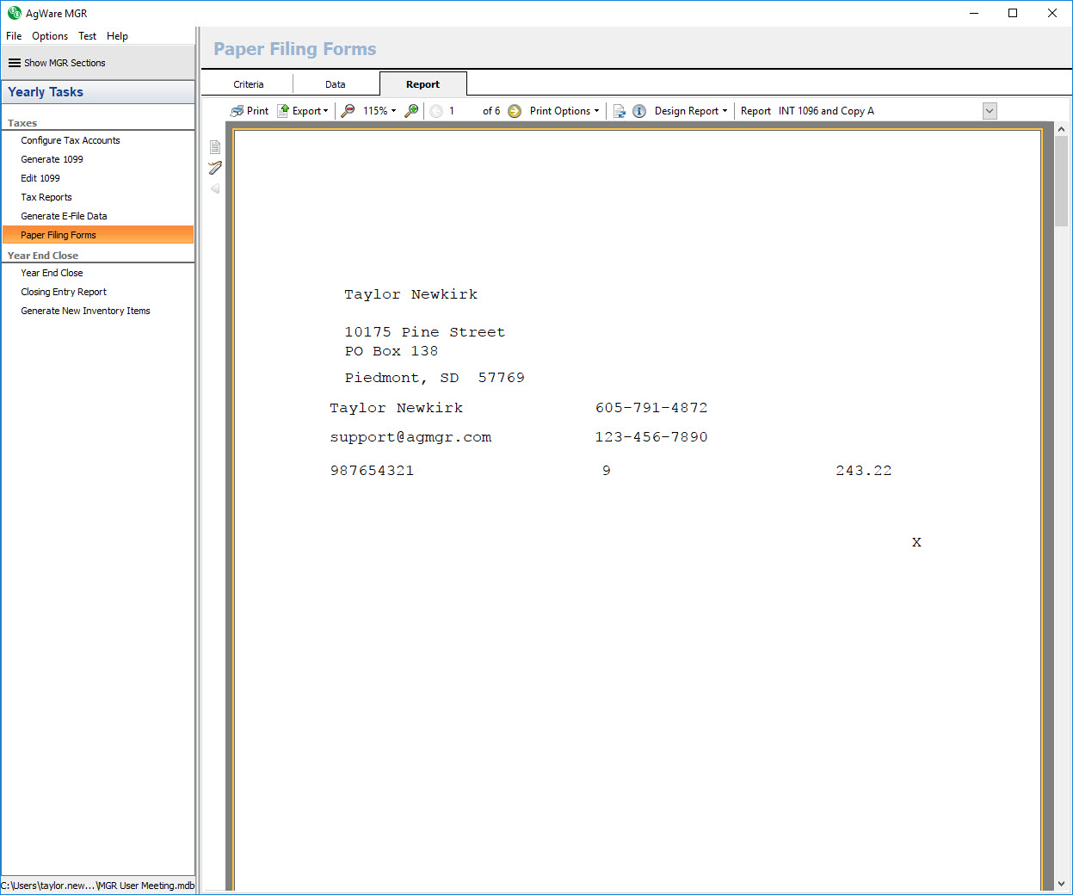The width and height of the screenshot is (1073, 895).
Task: Open Closing Entry Report task
Action: pos(64,292)
